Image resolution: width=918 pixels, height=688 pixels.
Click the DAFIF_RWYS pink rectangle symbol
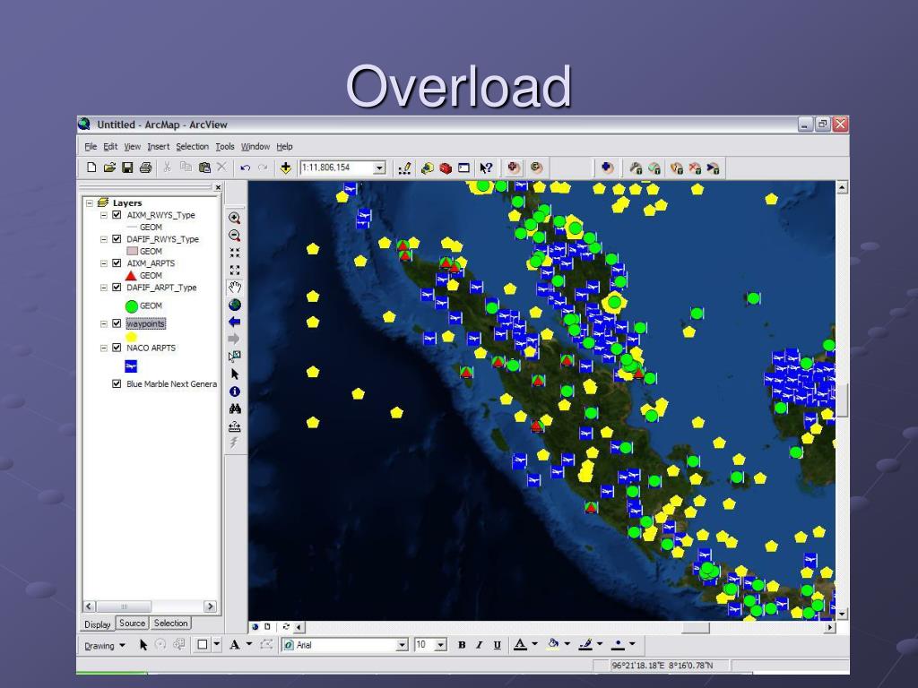point(132,251)
